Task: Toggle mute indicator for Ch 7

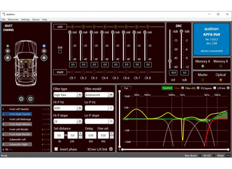Action: (137, 72)
